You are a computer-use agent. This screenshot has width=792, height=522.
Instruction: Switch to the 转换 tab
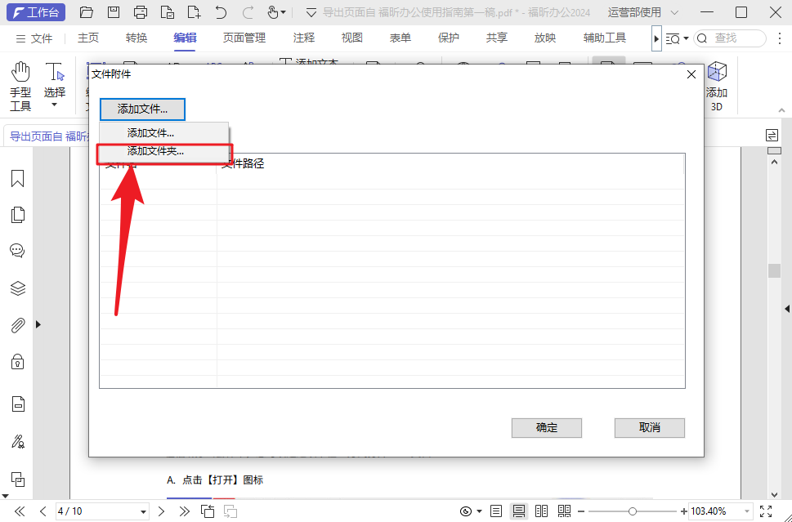136,38
